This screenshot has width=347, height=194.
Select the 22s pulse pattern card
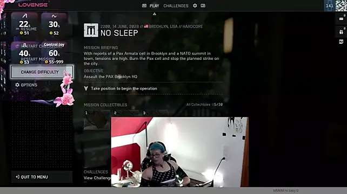pyautogui.click(x=24, y=24)
